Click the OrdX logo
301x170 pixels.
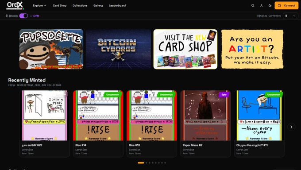click(15, 6)
